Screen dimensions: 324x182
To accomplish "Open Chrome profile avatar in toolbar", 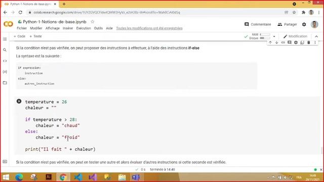I will 311,12.
